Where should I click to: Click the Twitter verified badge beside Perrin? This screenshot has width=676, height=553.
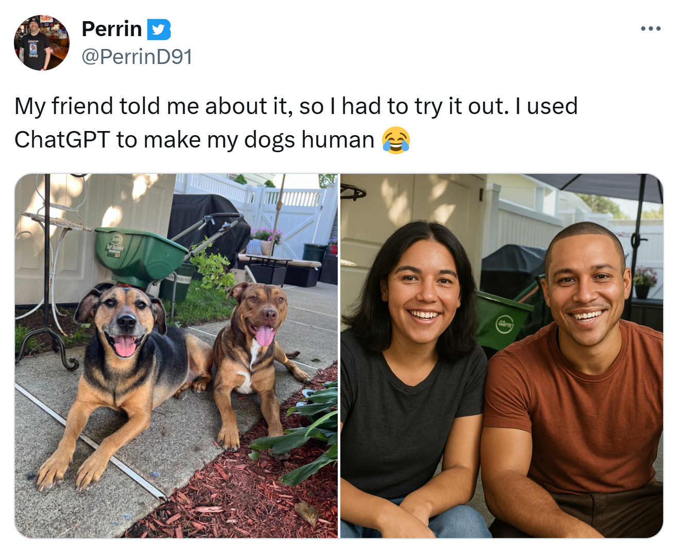(x=159, y=29)
